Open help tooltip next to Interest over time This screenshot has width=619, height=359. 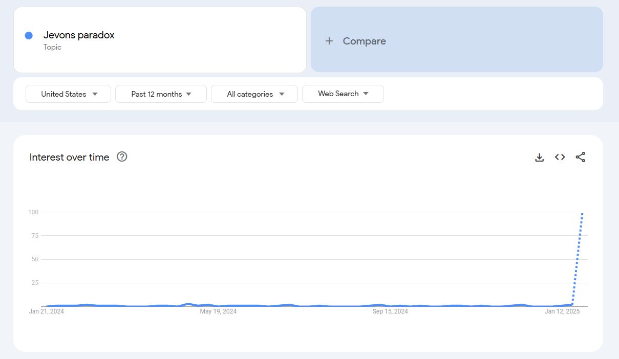pyautogui.click(x=122, y=156)
